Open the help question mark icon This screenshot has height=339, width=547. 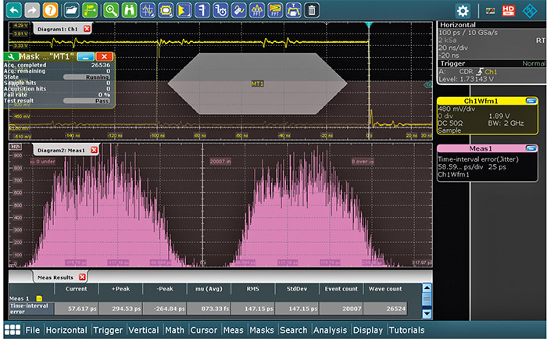[50, 10]
